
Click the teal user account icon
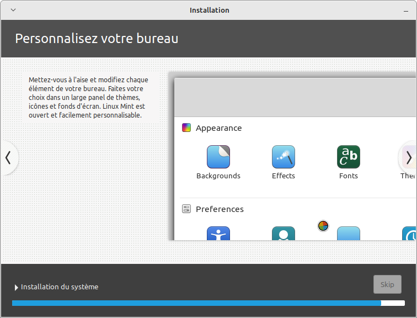click(283, 234)
